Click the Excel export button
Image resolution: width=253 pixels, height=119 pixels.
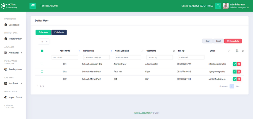(218, 41)
